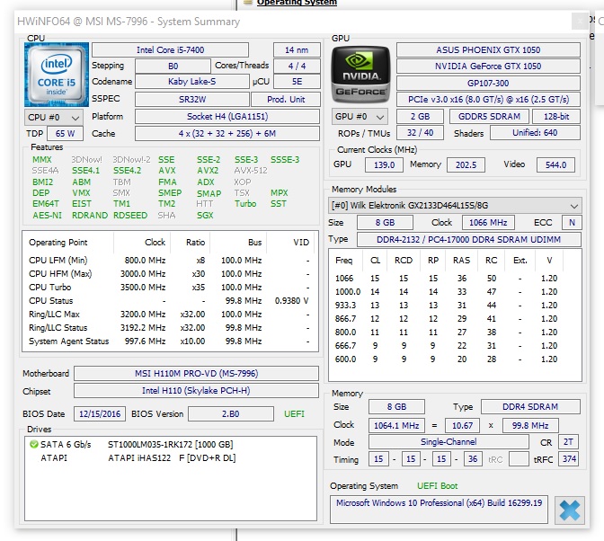This screenshot has height=541, width=604.
Task: Click the CPU LFM (Min) row
Action: tap(170, 261)
